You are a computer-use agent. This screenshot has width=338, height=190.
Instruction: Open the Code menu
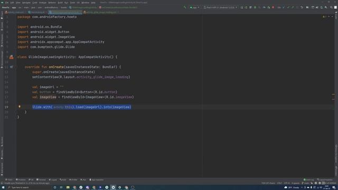tap(35, 3)
